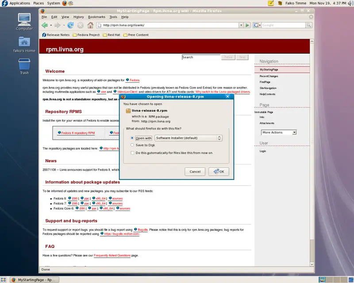Open the View menu
Image resolution: width=354 pixels, height=283 pixels.
click(x=65, y=17)
